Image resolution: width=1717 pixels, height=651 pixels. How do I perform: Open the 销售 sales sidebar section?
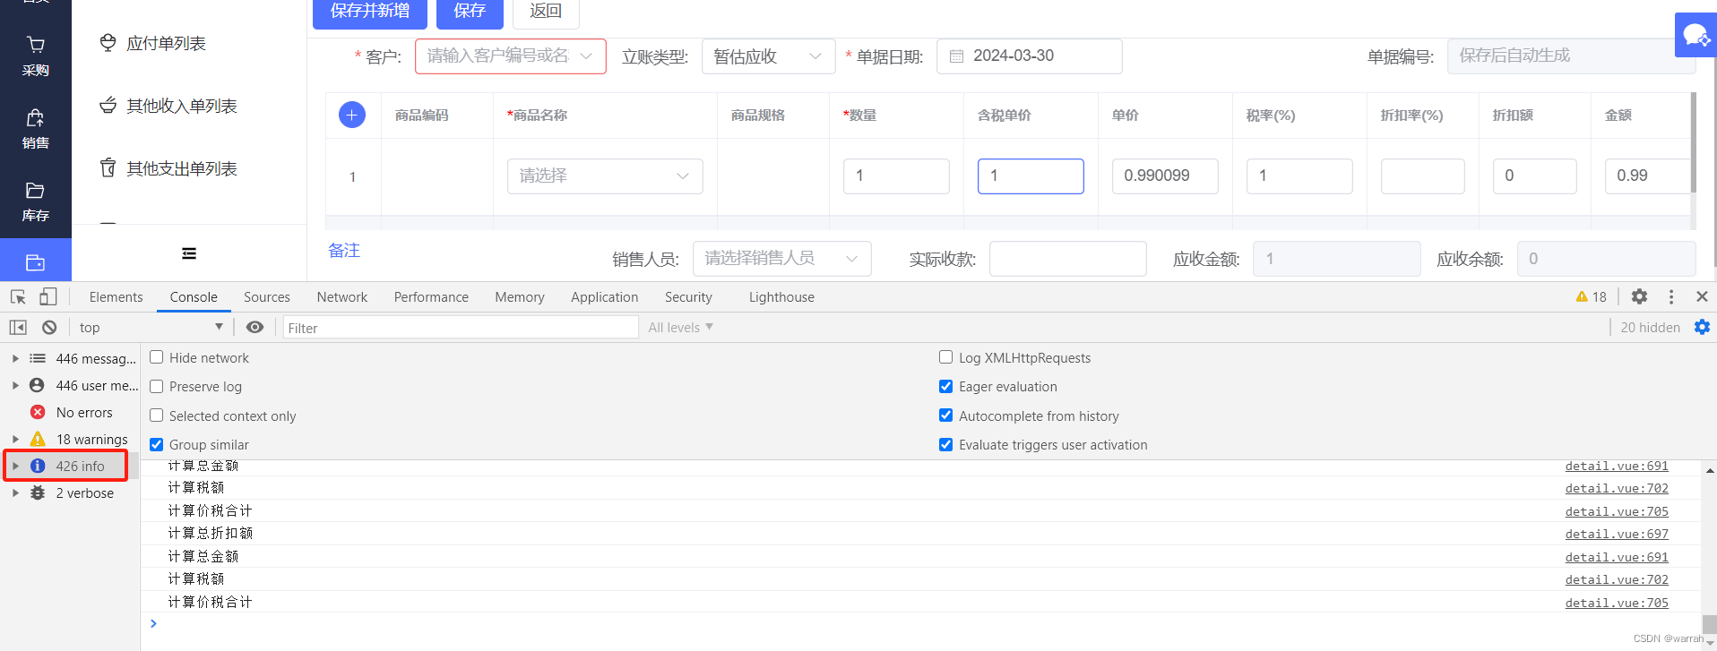35,129
